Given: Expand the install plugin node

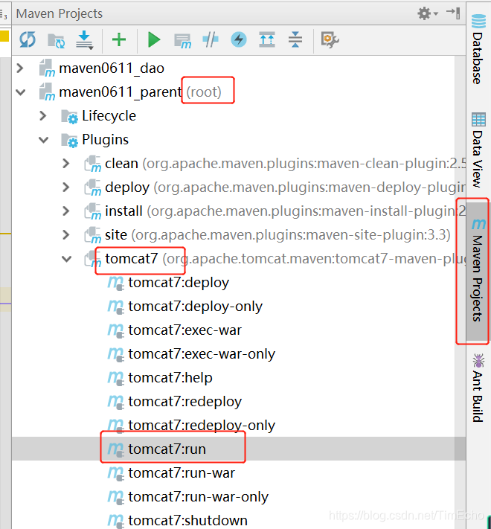Looking at the screenshot, I should (x=65, y=211).
